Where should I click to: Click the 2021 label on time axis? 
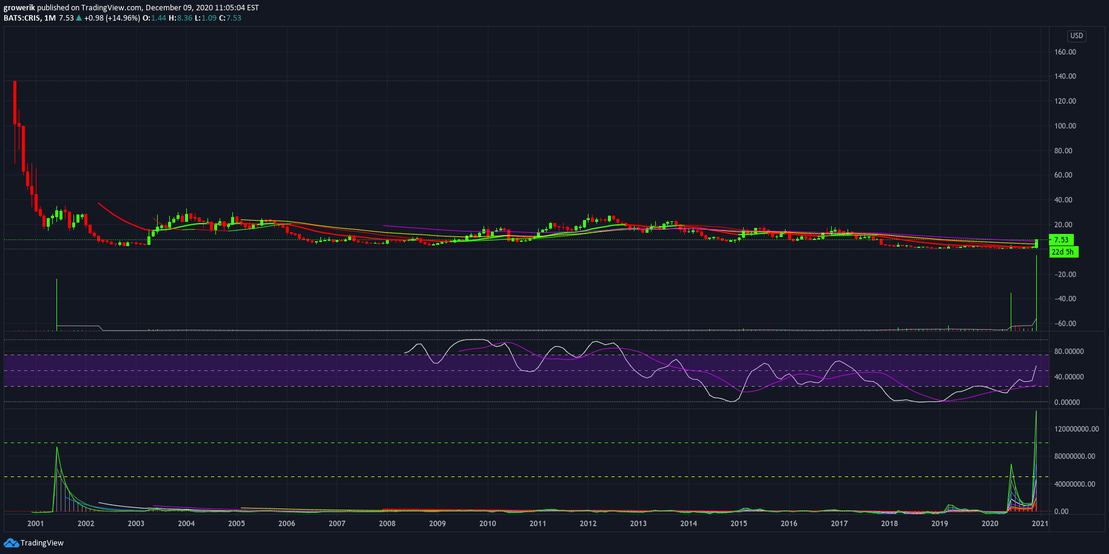coord(1040,524)
